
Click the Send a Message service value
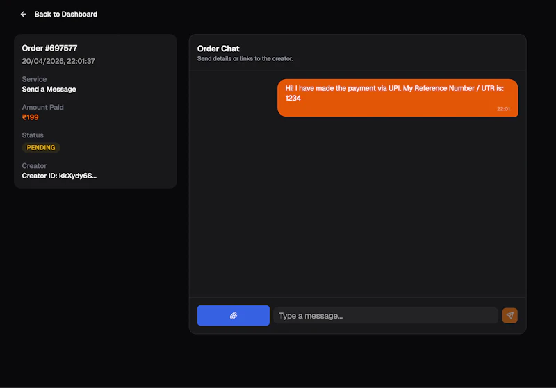(49, 90)
